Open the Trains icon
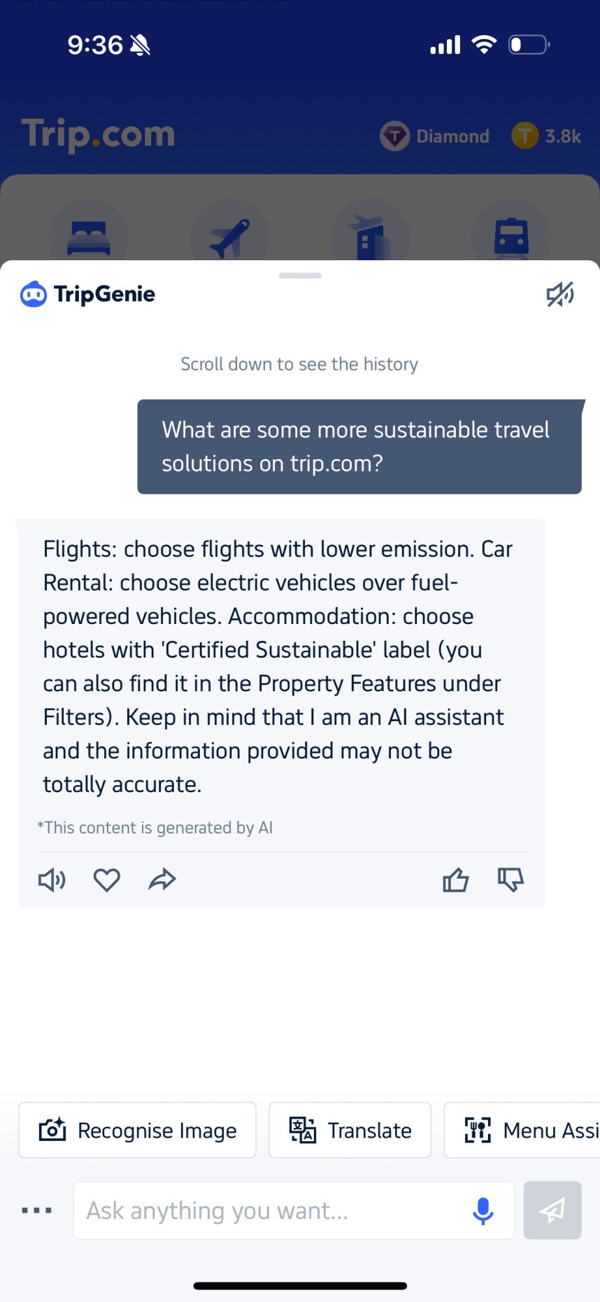 [x=511, y=238]
